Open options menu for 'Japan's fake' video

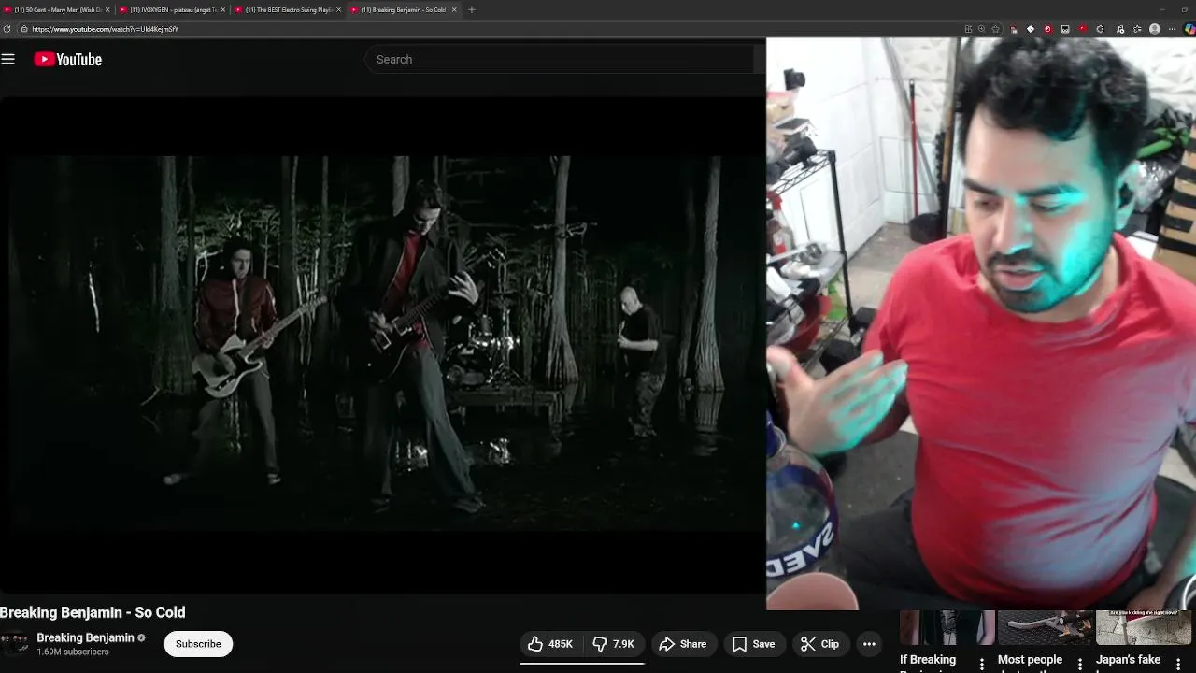(1178, 664)
